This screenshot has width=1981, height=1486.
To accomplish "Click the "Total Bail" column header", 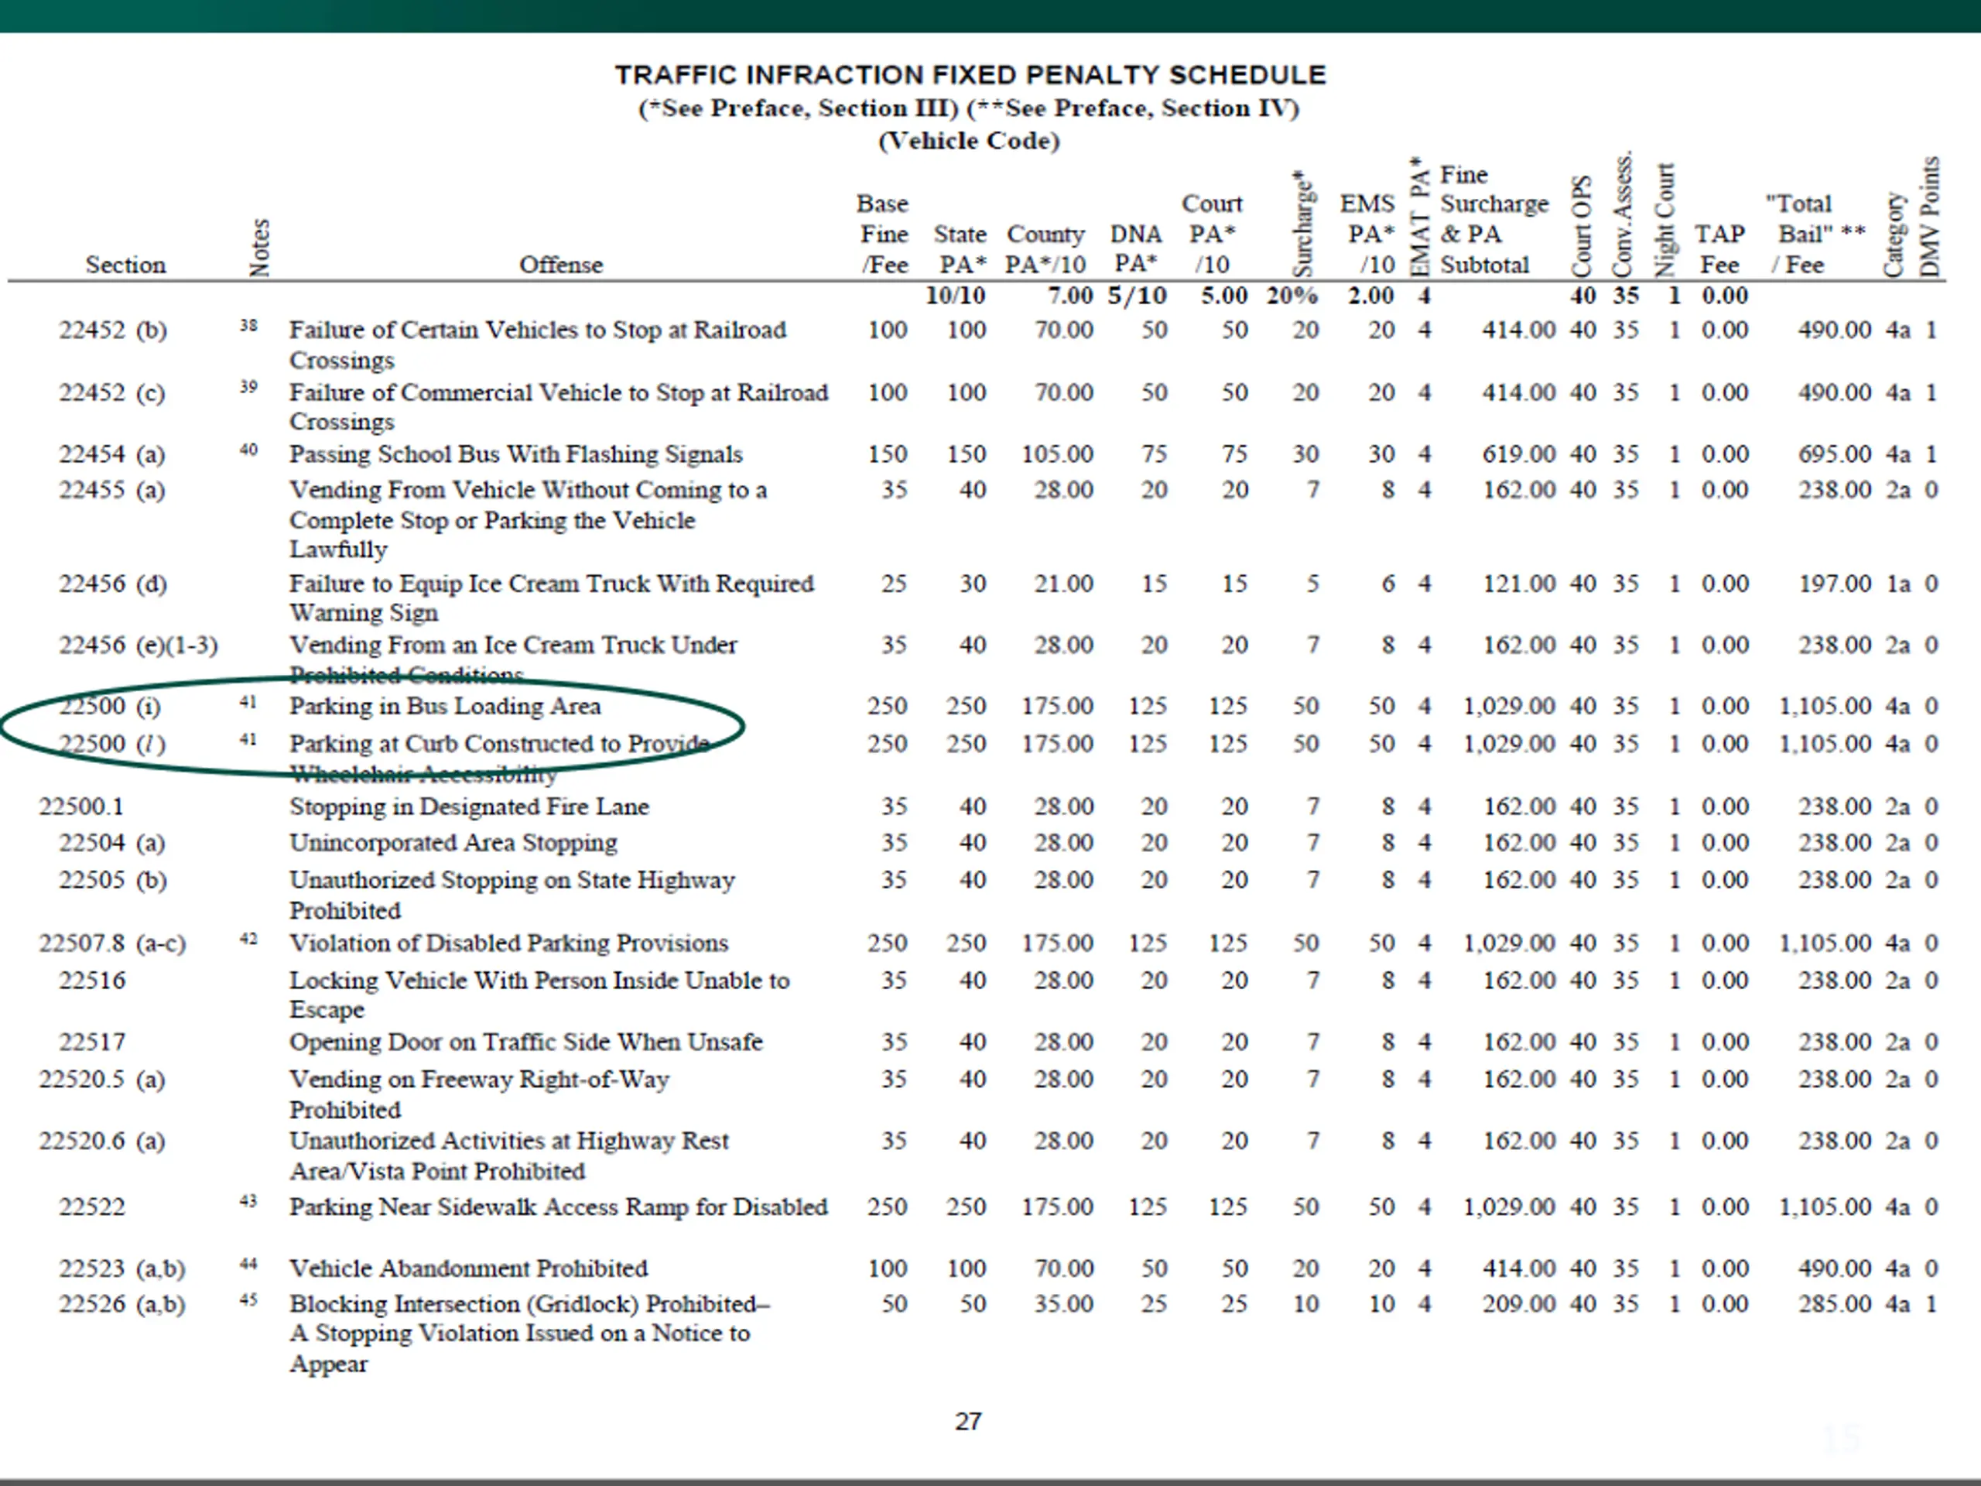I will (x=1815, y=235).
